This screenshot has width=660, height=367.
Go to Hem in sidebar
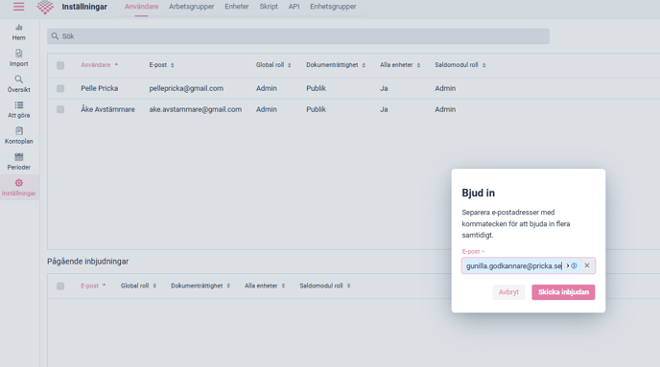point(18,33)
